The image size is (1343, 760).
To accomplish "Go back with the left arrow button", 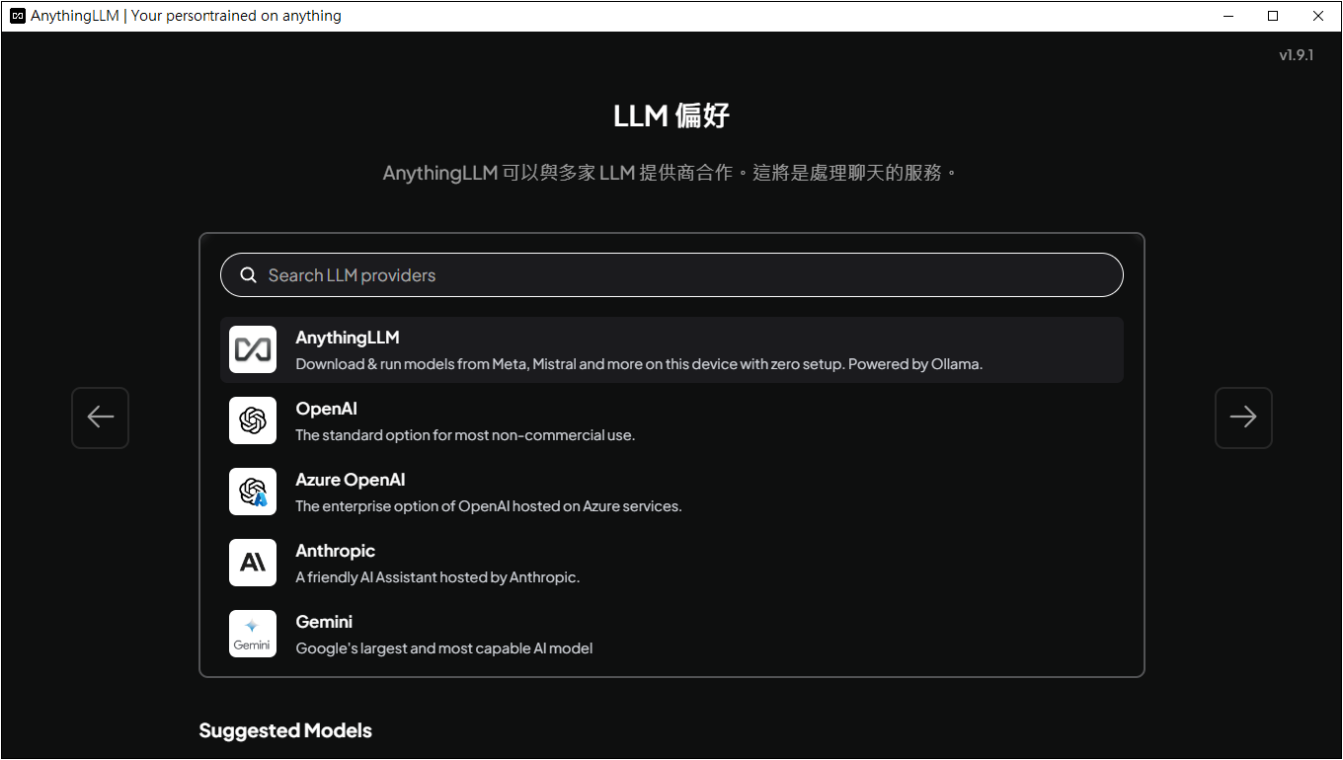I will point(101,418).
